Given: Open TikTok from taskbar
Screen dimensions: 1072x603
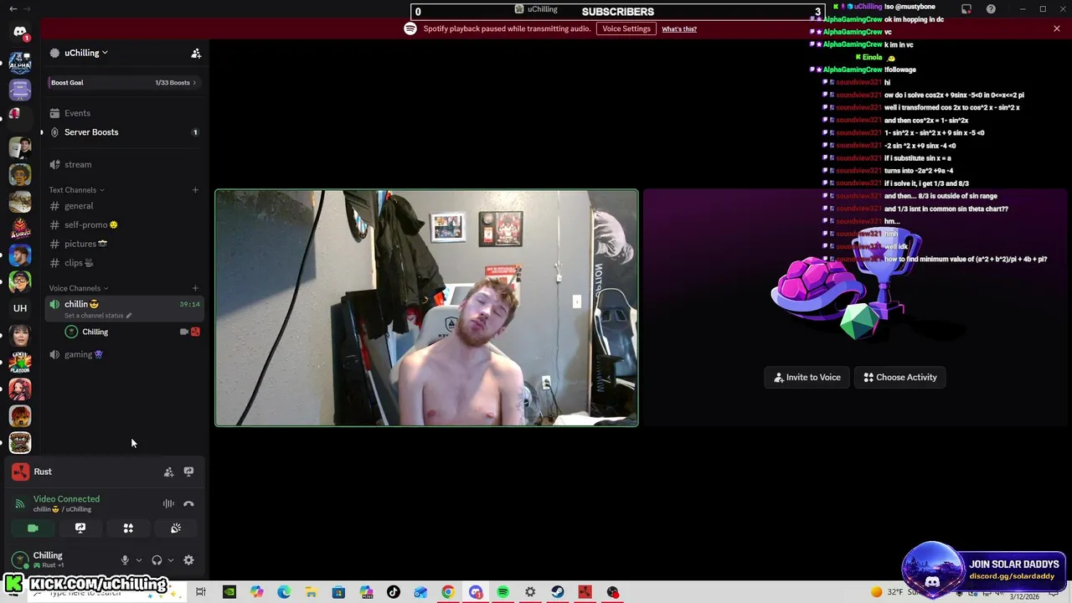Looking at the screenshot, I should pyautogui.click(x=394, y=592).
